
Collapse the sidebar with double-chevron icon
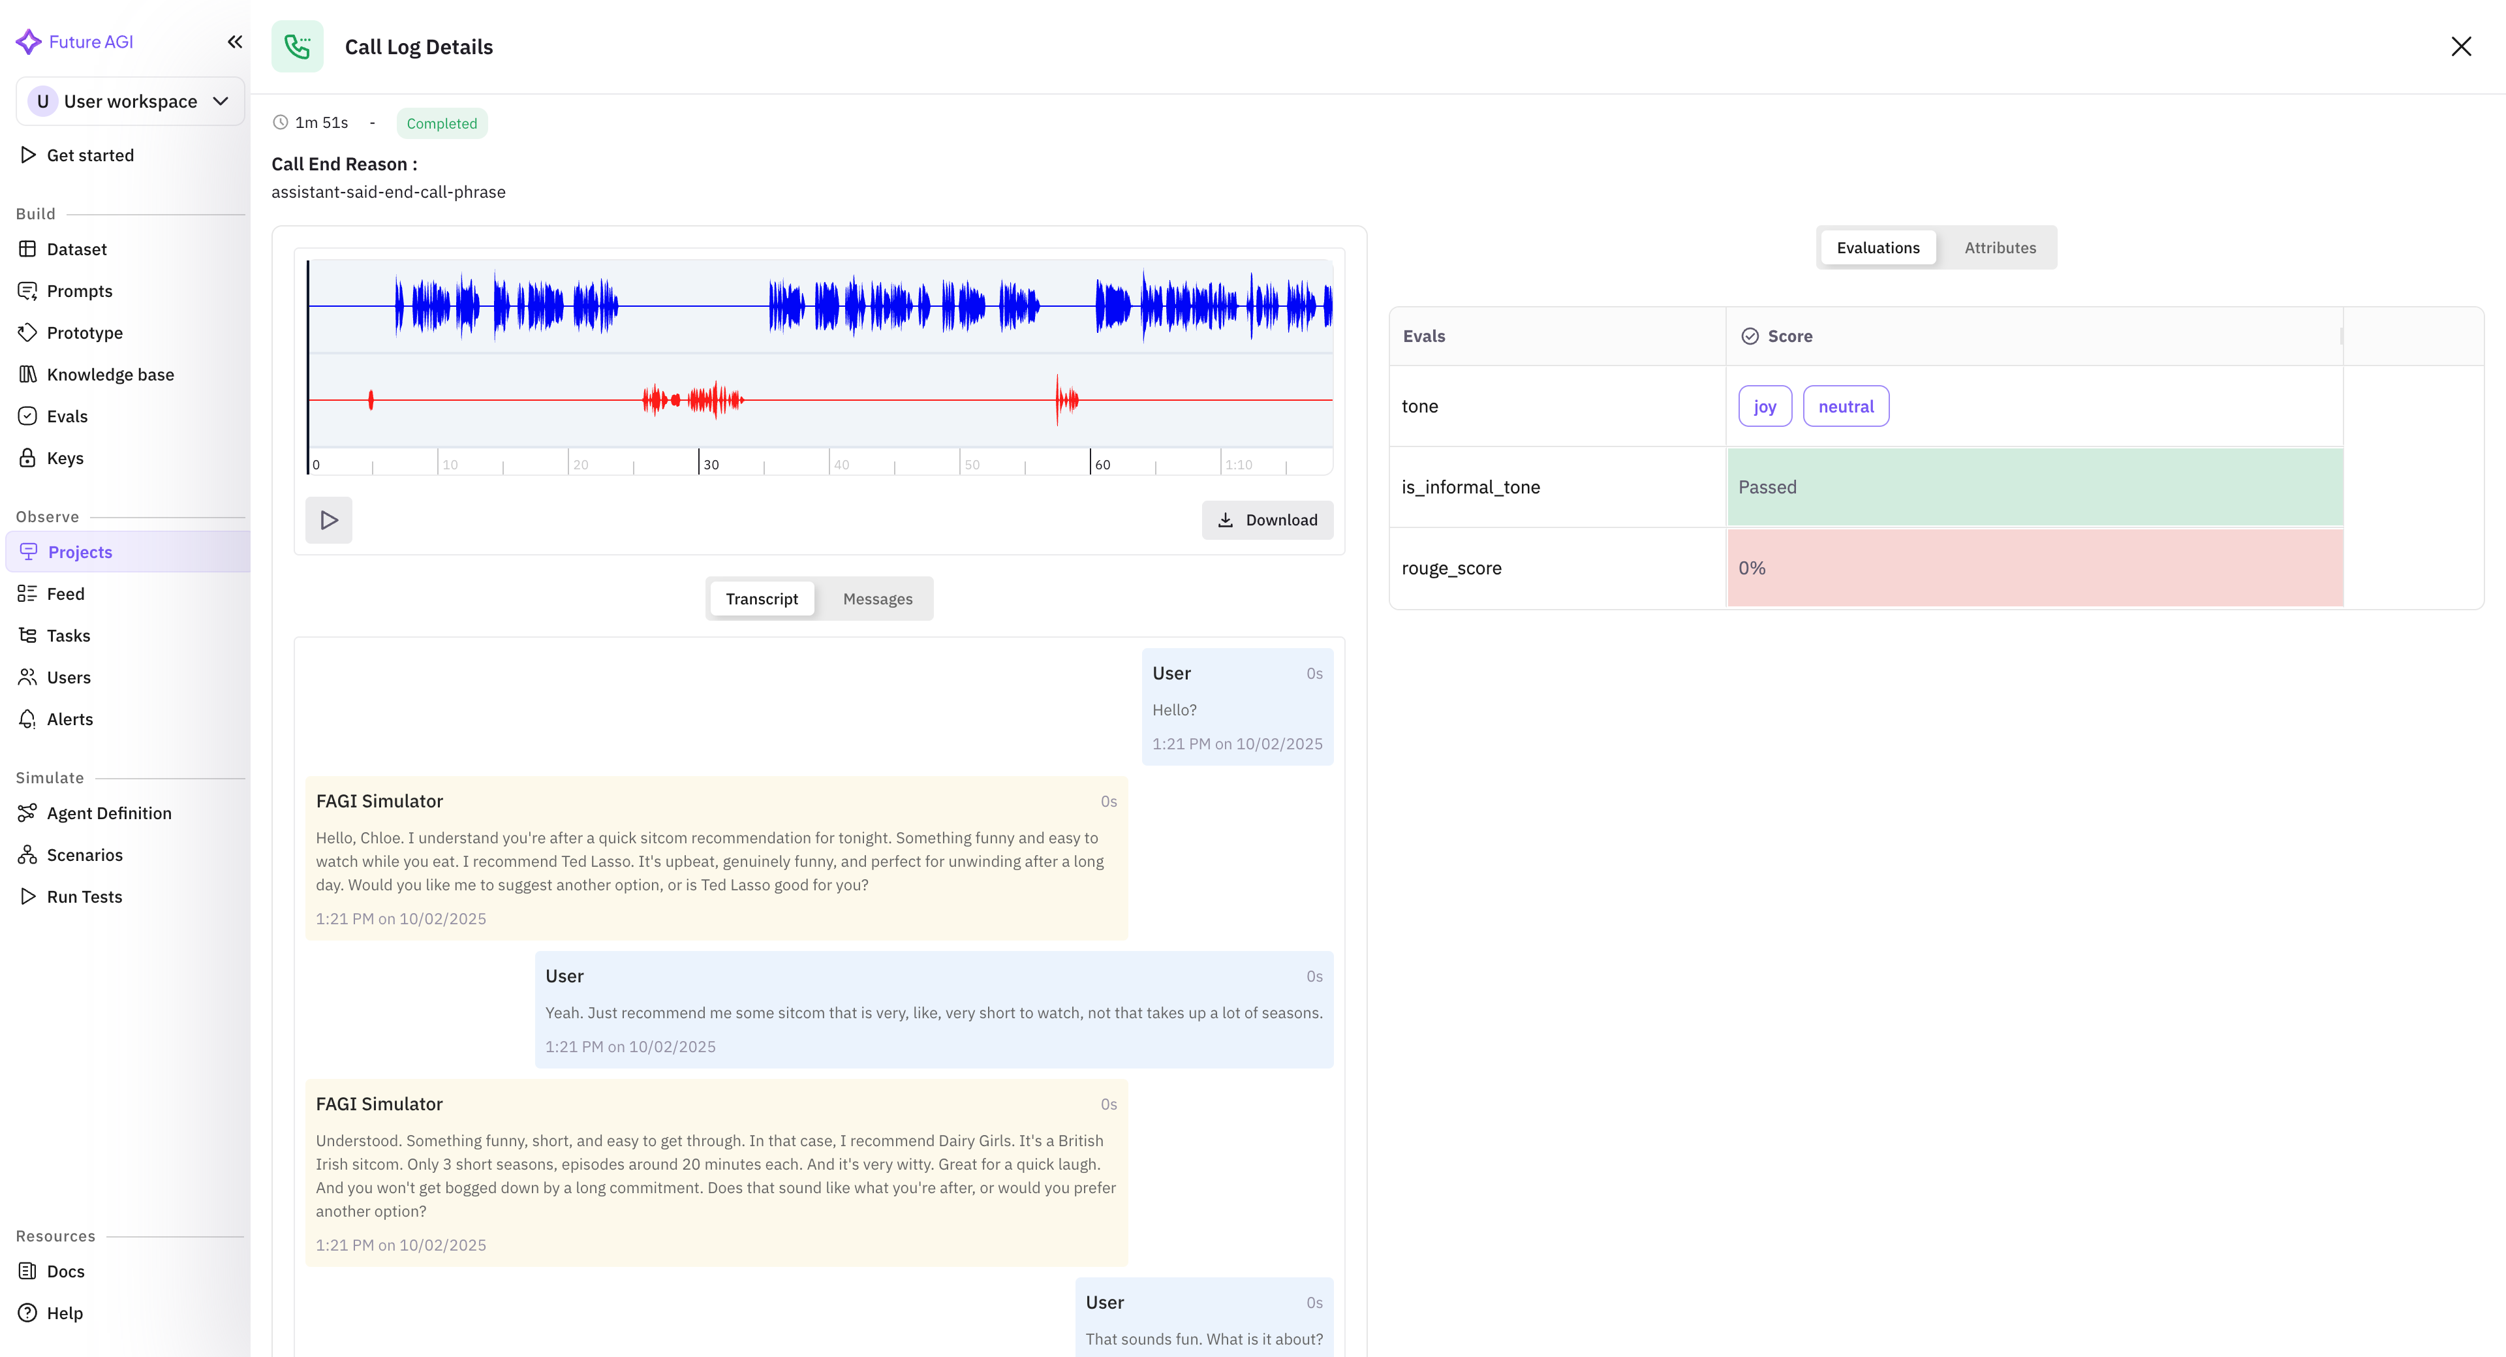234,42
